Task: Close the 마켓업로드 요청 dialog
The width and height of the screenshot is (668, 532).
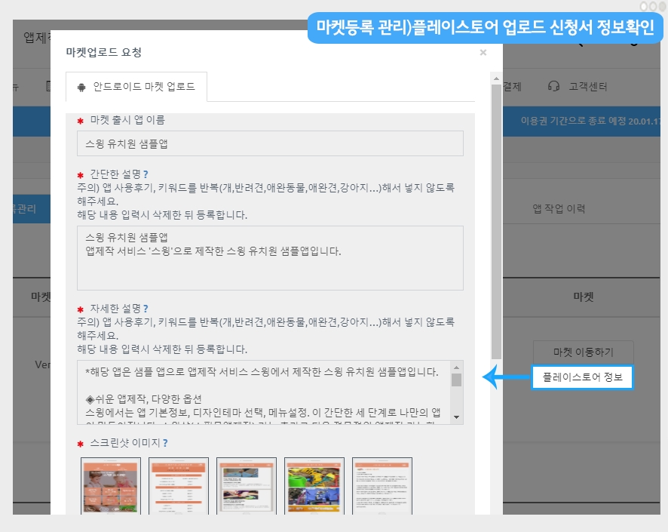Action: coord(483,53)
